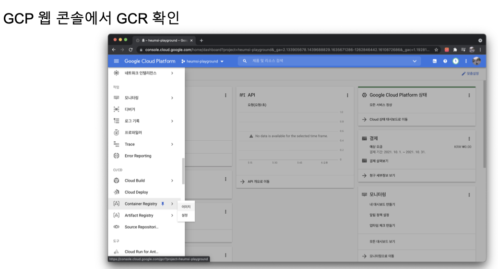Click 모든 대시보드 보기 link
498x269 pixels.
(x=382, y=242)
